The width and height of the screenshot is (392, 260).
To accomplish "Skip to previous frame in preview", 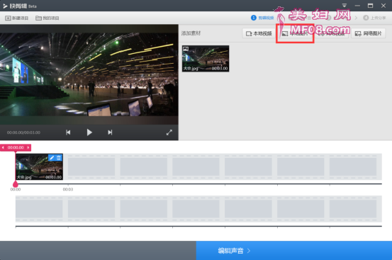I will coord(68,132).
